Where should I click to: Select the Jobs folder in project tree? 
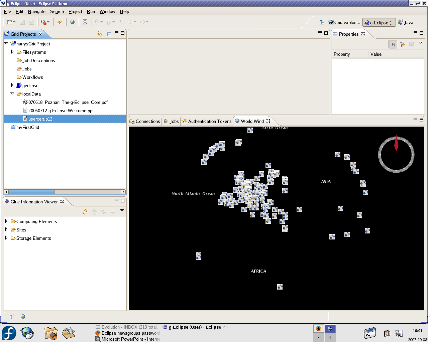click(24, 69)
